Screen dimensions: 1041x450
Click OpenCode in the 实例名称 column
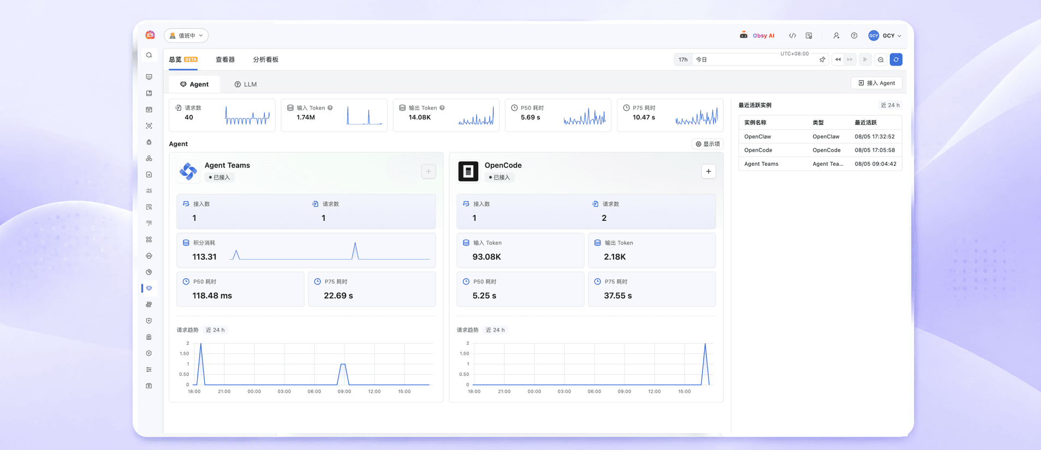tap(758, 150)
